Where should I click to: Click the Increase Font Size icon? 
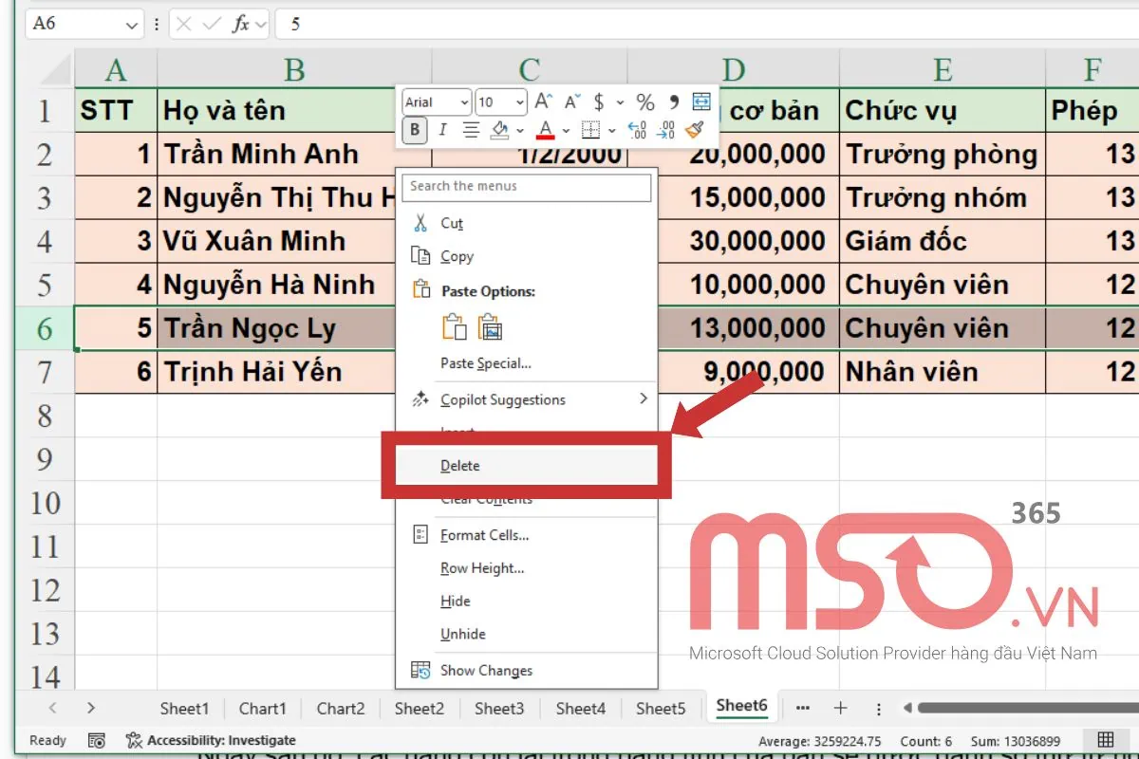point(542,100)
